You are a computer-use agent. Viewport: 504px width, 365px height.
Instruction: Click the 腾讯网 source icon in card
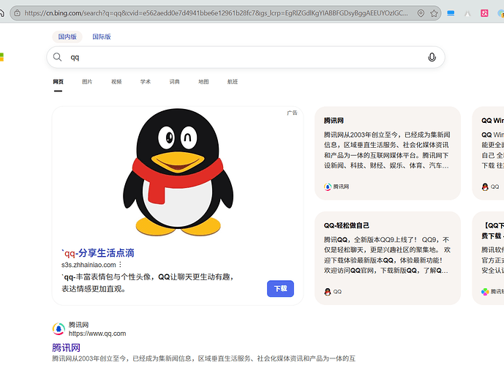pos(328,187)
